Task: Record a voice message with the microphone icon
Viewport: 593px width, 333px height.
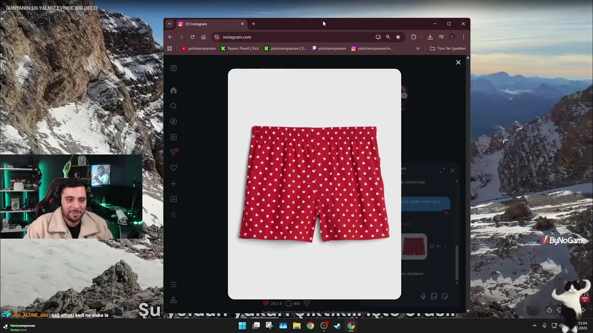Action: tap(423, 296)
